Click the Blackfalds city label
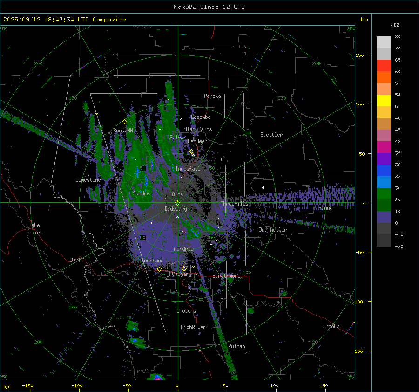The image size is (419, 392). pyautogui.click(x=198, y=129)
